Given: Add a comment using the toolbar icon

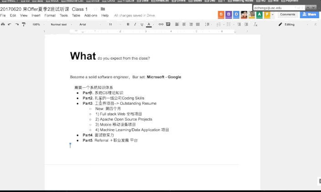Looking at the screenshot, I should [x=168, y=24].
